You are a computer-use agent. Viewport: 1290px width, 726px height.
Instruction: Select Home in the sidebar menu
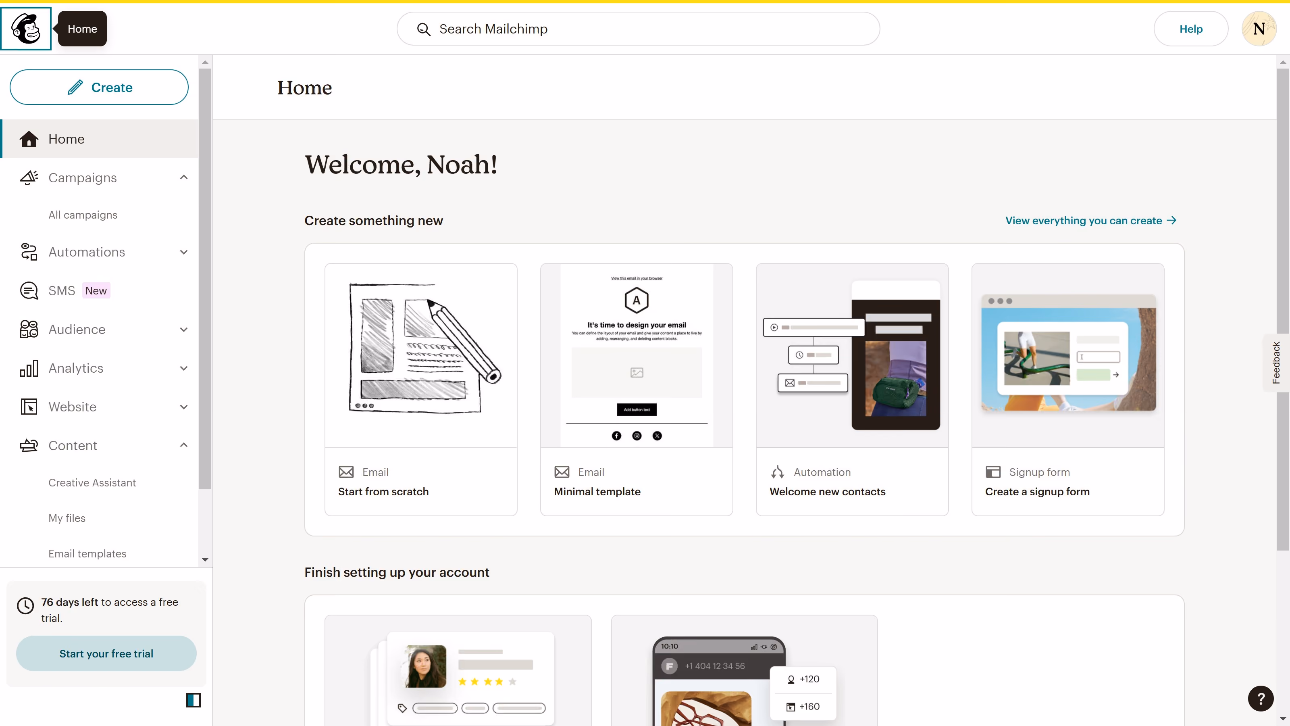coord(100,139)
